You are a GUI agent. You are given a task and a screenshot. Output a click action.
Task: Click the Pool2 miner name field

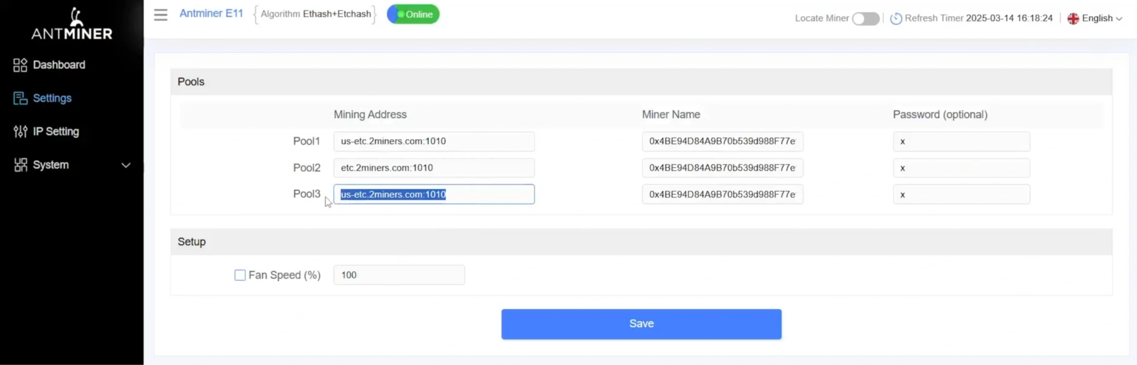point(723,168)
